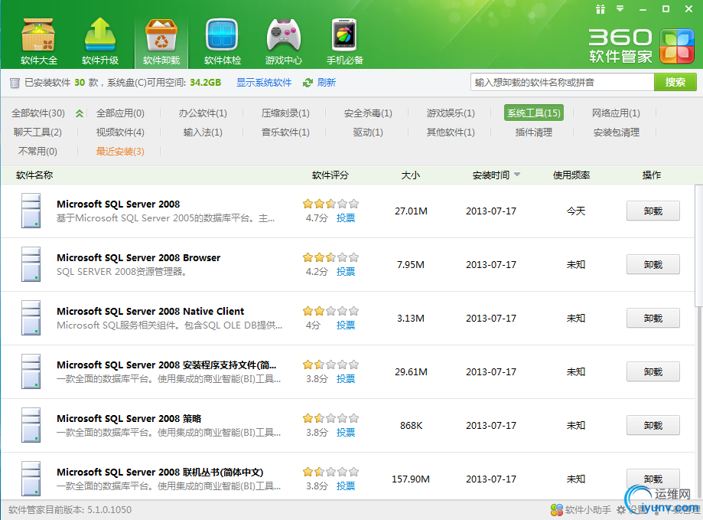
Task: Open 游戏中心 game center
Action: (283, 41)
